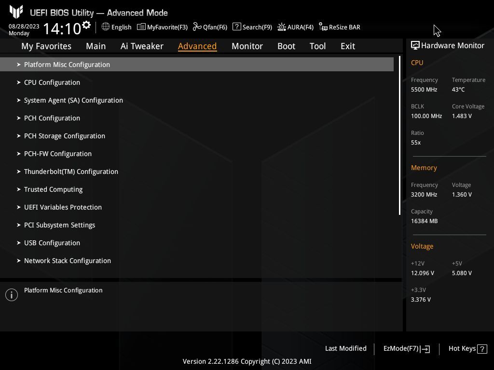
Task: Select the Advanced tab
Action: point(197,46)
